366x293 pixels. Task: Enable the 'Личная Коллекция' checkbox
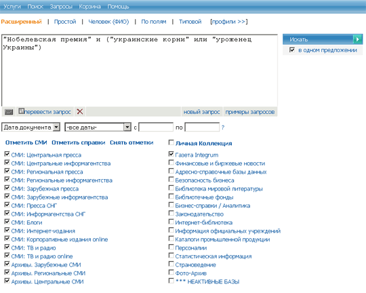click(171, 142)
